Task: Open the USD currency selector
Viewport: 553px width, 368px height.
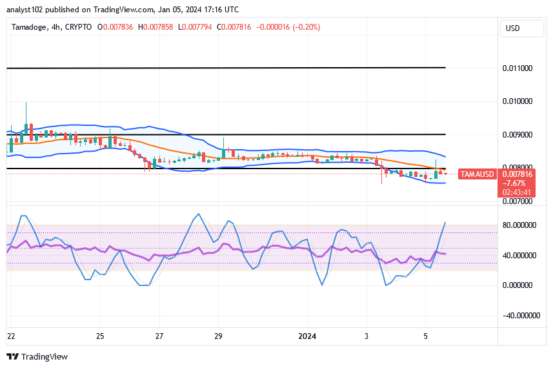Action: pyautogui.click(x=513, y=28)
